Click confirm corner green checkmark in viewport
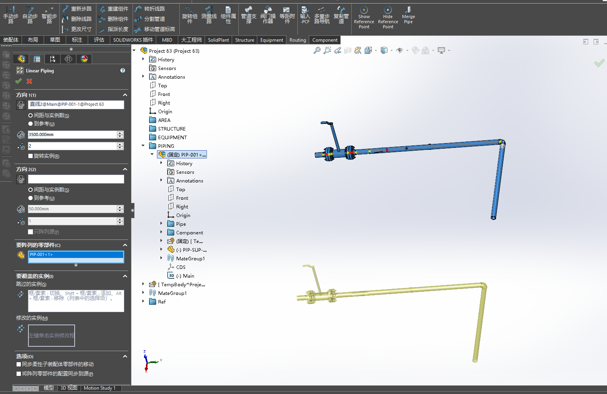Screen dimensions: 607x394 [x=599, y=63]
